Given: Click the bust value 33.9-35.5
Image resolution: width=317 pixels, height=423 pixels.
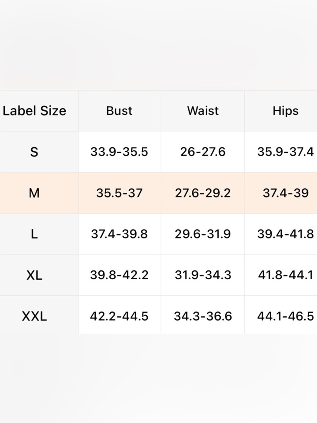Looking at the screenshot, I should click(119, 152).
